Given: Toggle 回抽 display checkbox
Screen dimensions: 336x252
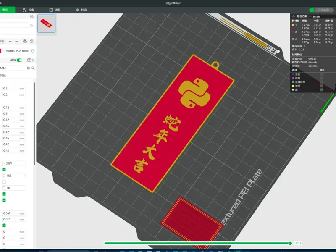Looking at the screenshot, I should tap(322, 78).
